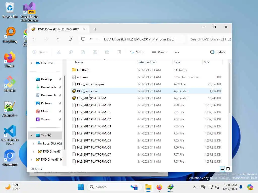Open the See more toolbar options
The height and width of the screenshot is (193, 258).
[x=177, y=52]
